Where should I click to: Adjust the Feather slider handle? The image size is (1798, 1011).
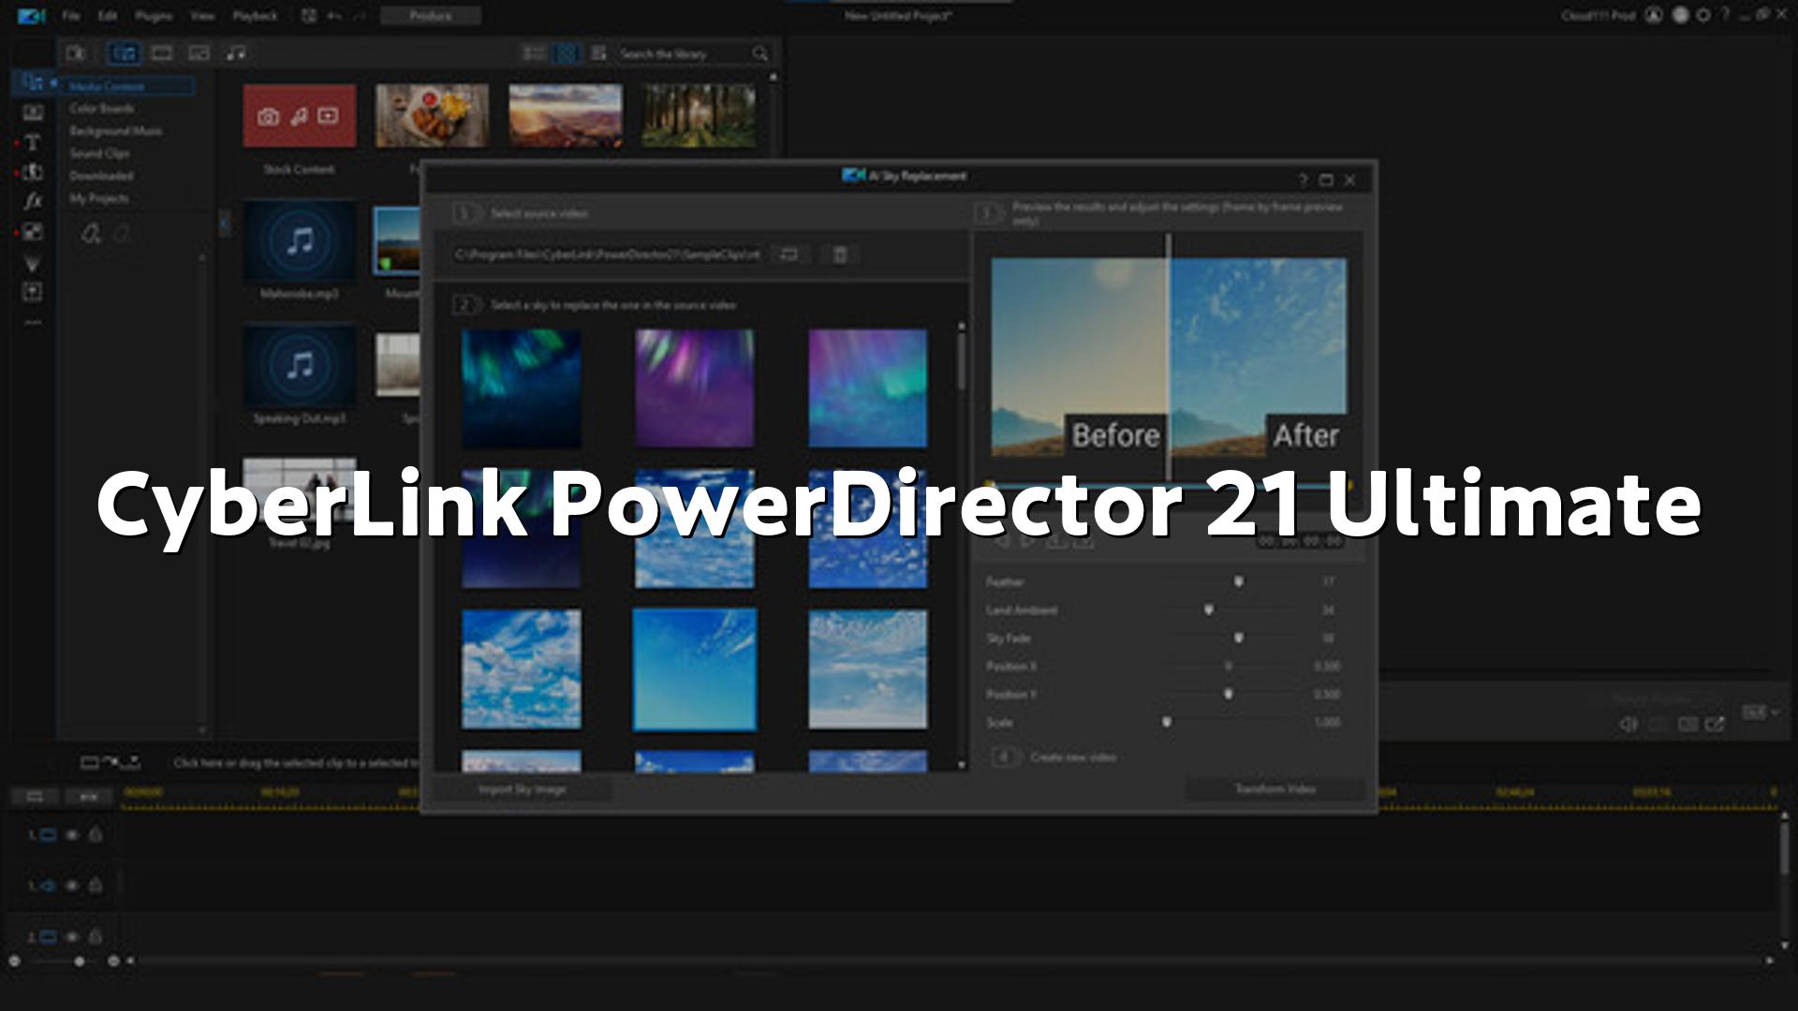[x=1238, y=581]
